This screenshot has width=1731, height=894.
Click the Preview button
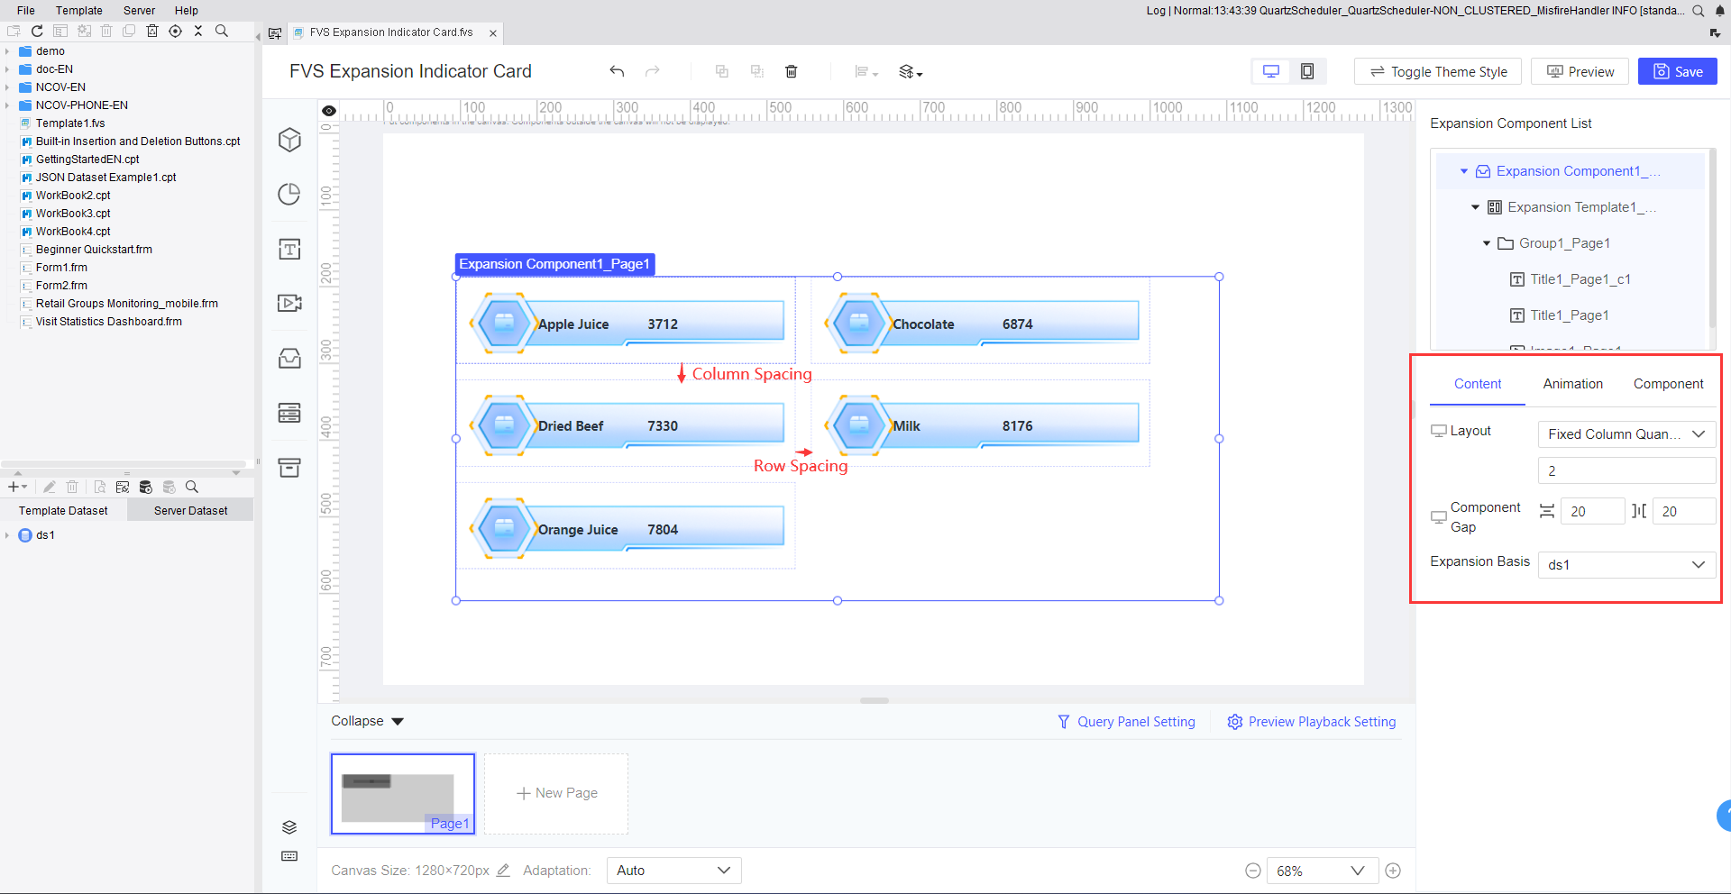1579,71
